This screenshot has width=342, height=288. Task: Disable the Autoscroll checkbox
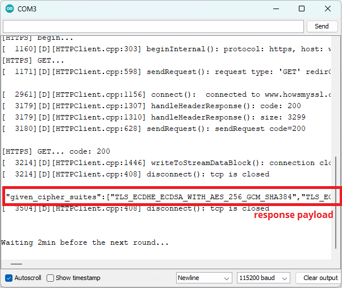point(9,278)
